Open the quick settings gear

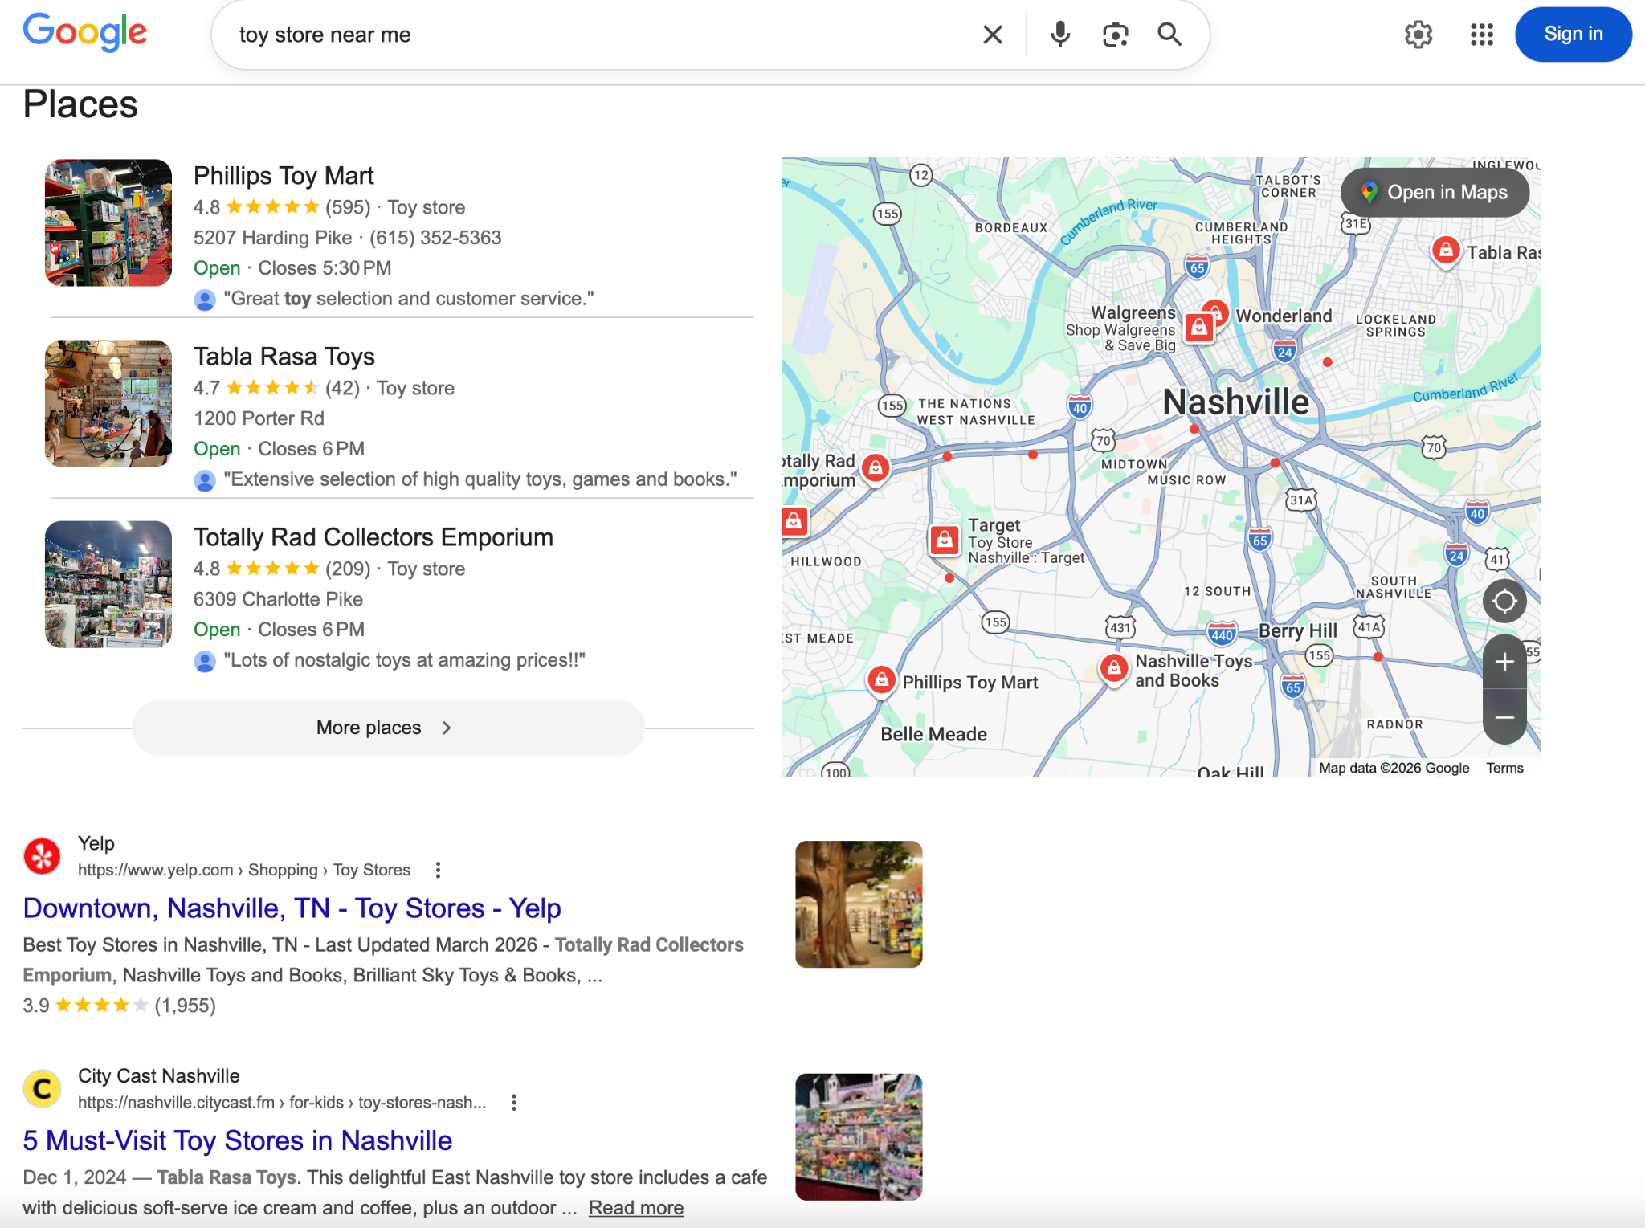[x=1418, y=35]
